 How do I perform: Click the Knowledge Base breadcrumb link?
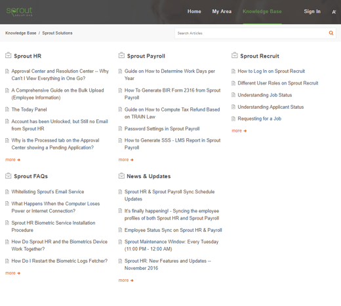(x=21, y=33)
